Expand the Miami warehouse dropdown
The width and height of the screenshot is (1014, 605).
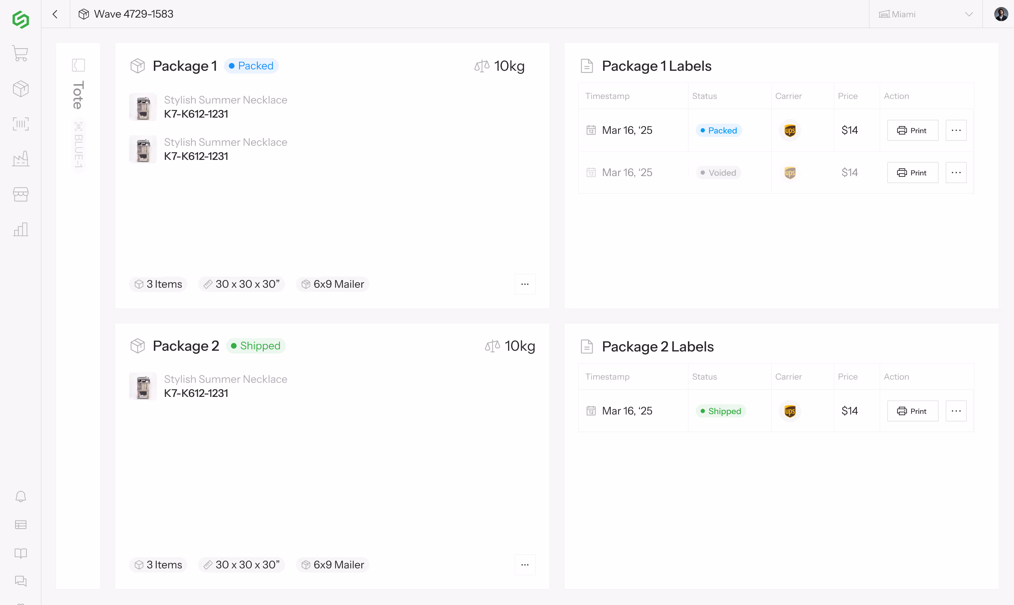coord(926,14)
